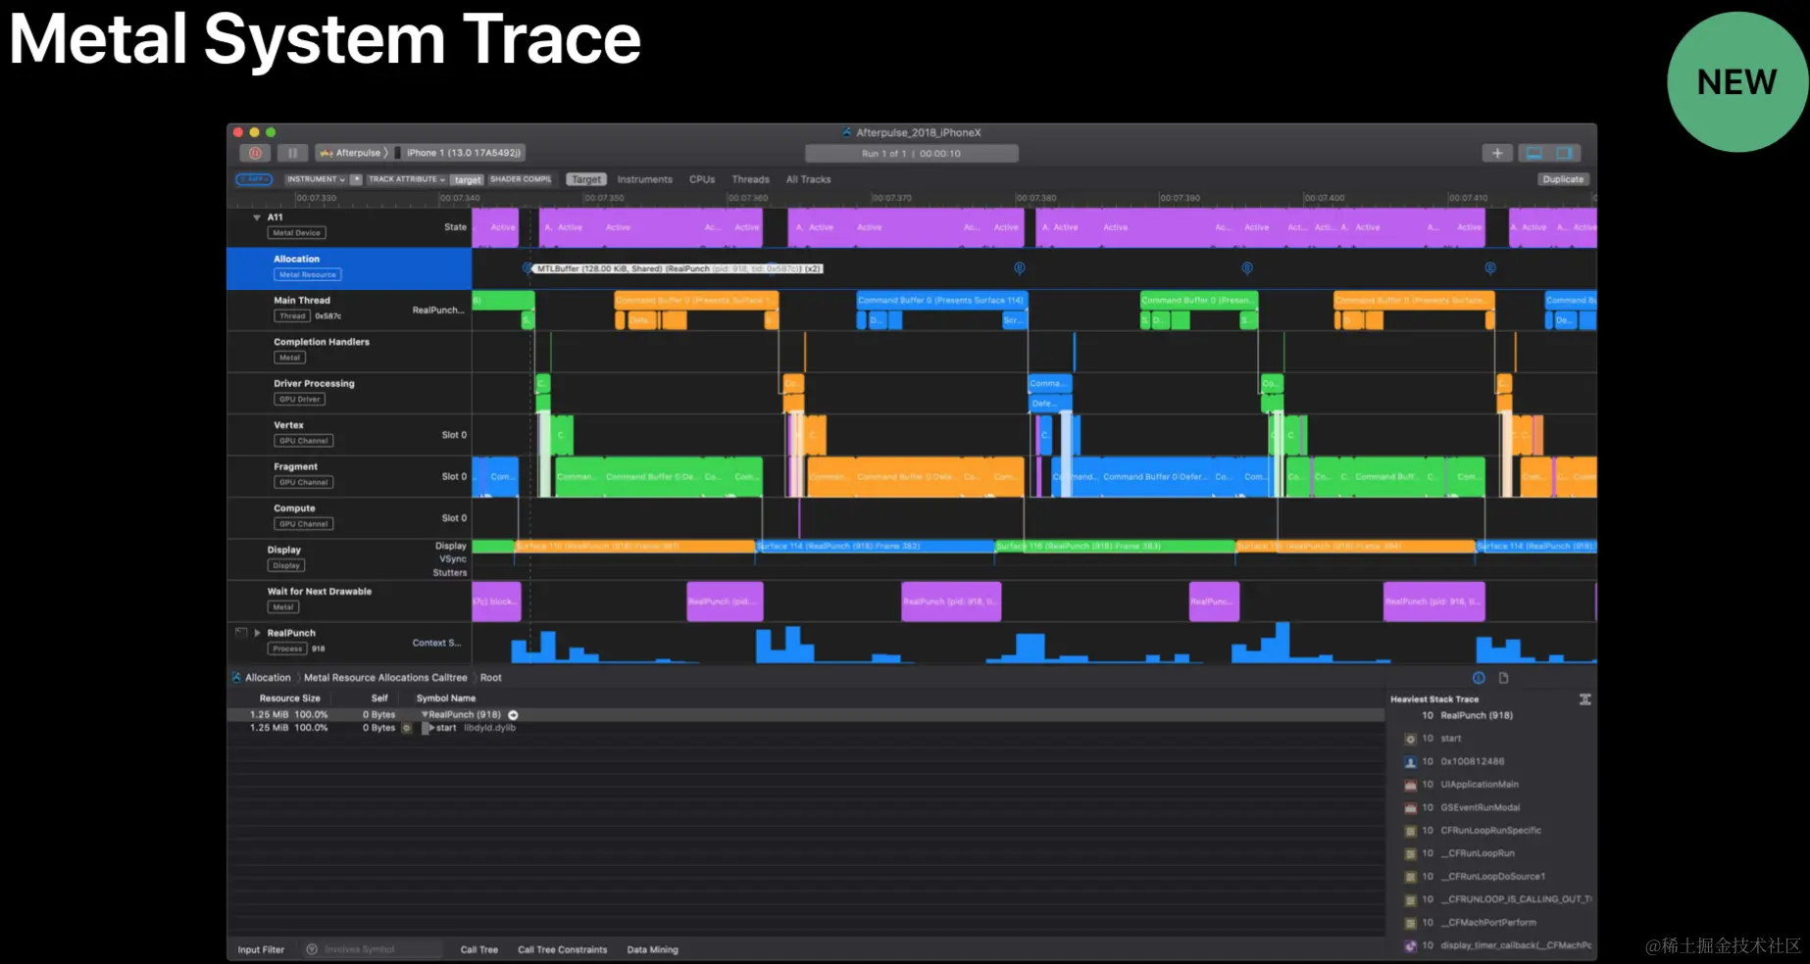Switch to the All Tracks tab

point(808,179)
